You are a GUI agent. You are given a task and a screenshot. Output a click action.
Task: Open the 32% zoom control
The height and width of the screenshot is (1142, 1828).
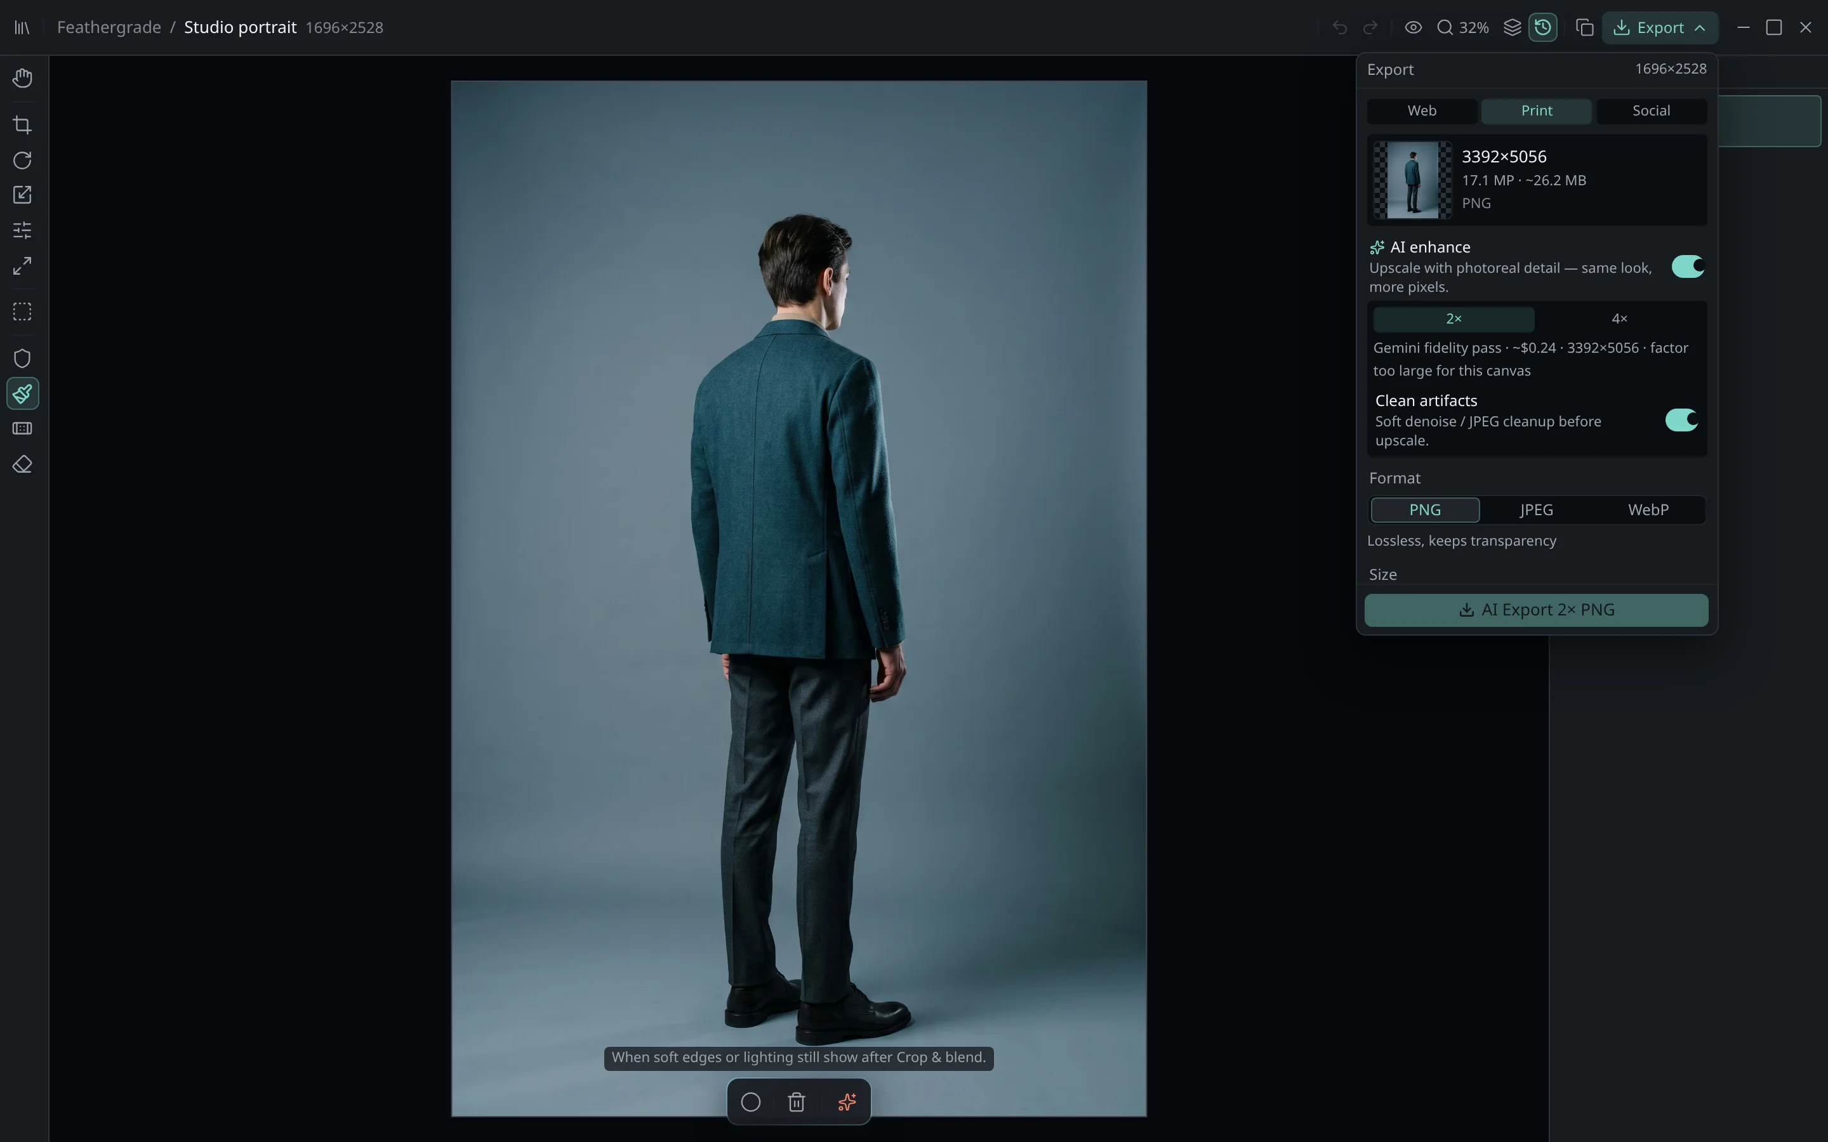(x=1462, y=28)
